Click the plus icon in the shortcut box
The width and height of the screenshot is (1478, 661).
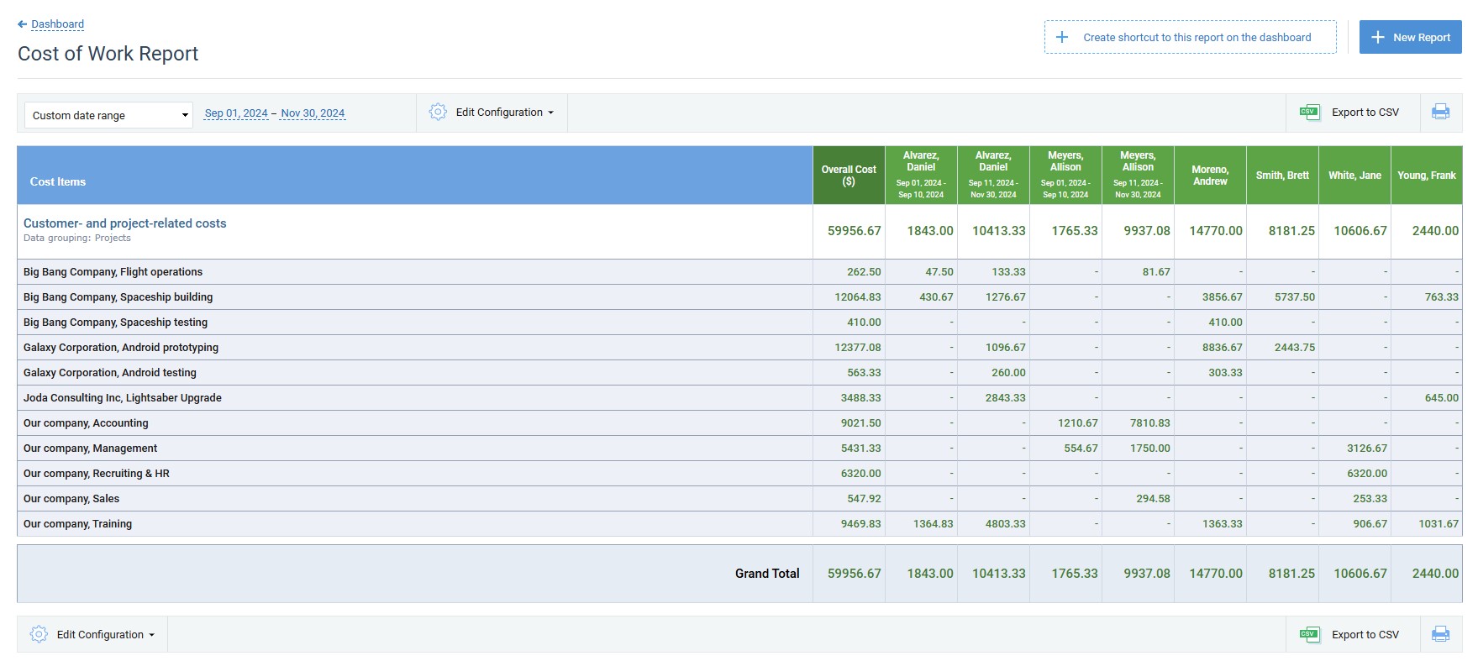1062,37
